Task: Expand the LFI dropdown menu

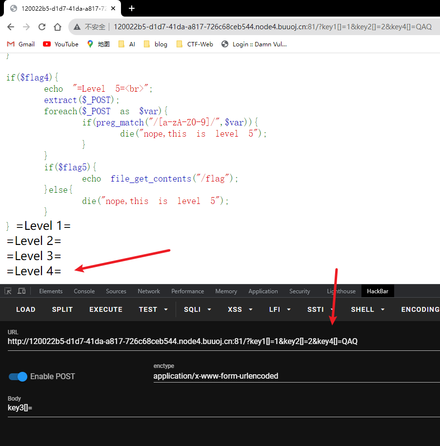Action: [280, 309]
